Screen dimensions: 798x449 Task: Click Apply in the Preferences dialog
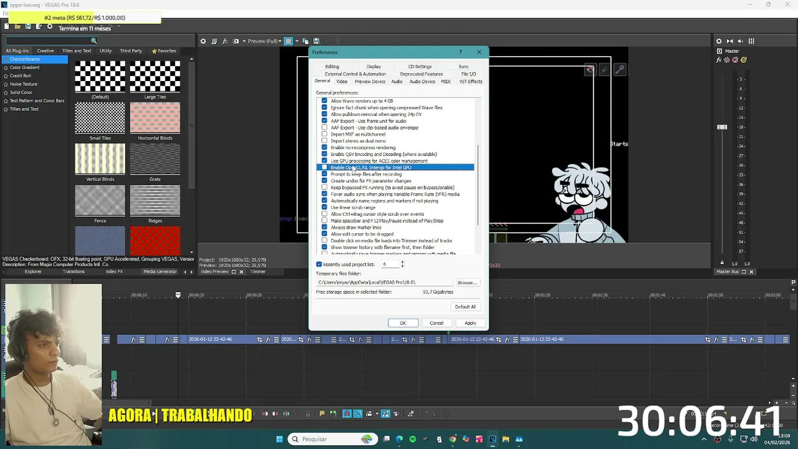(470, 323)
